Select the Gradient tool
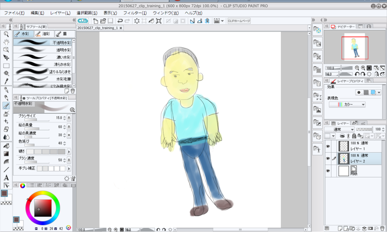Viewport: 387px width, 232px height. pos(6,154)
